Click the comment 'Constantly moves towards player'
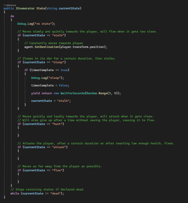 [x=54, y=43]
